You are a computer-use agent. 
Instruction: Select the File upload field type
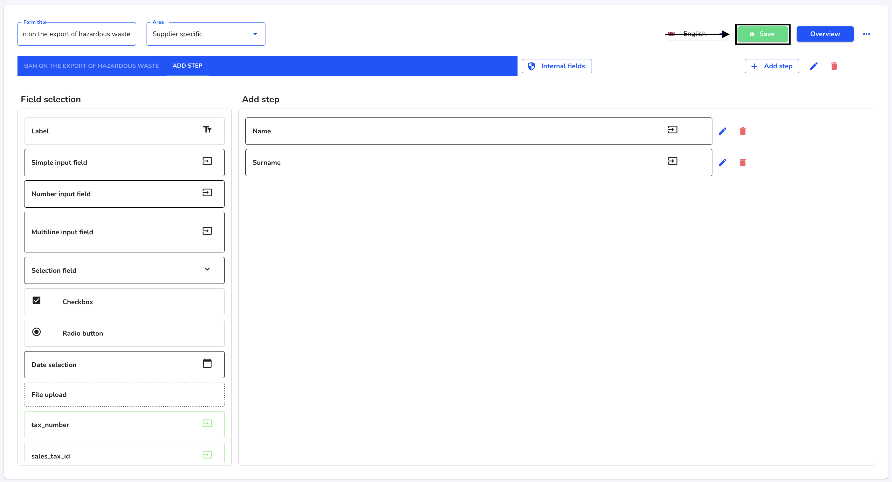124,394
